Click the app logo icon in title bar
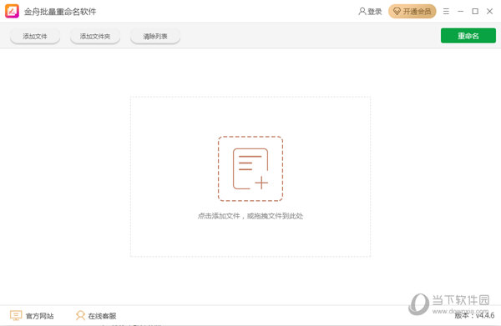The height and width of the screenshot is (326, 501). [13, 11]
